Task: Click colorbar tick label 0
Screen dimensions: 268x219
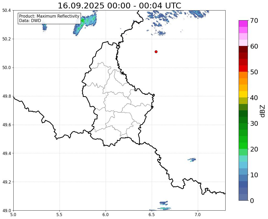Action: coord(252,201)
